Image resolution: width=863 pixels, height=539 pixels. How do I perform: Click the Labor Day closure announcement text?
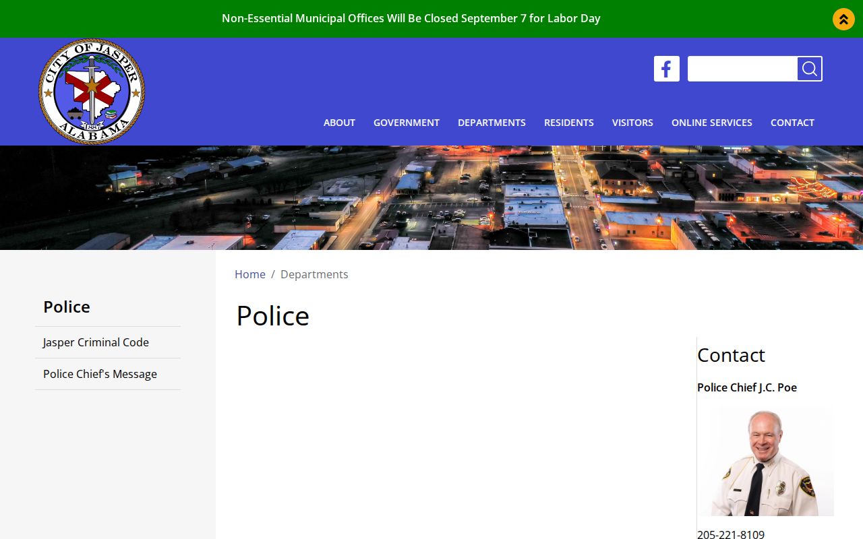pyautogui.click(x=411, y=18)
